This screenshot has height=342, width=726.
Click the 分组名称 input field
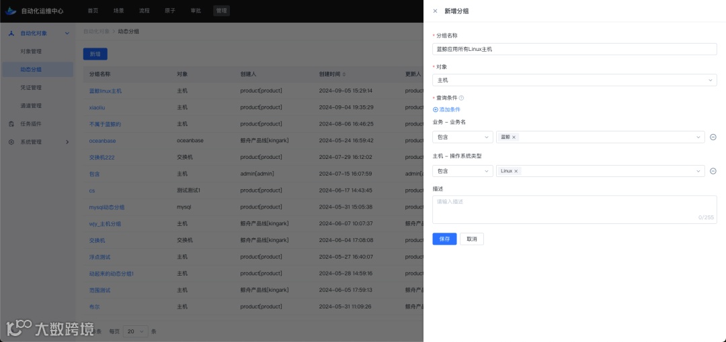(575, 49)
